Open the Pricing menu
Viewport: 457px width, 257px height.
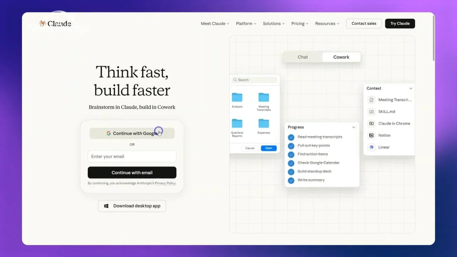(300, 24)
